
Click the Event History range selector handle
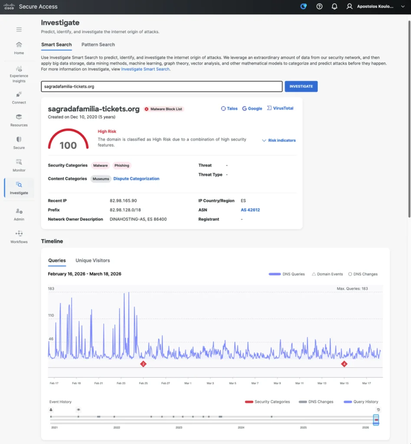(x=376, y=420)
